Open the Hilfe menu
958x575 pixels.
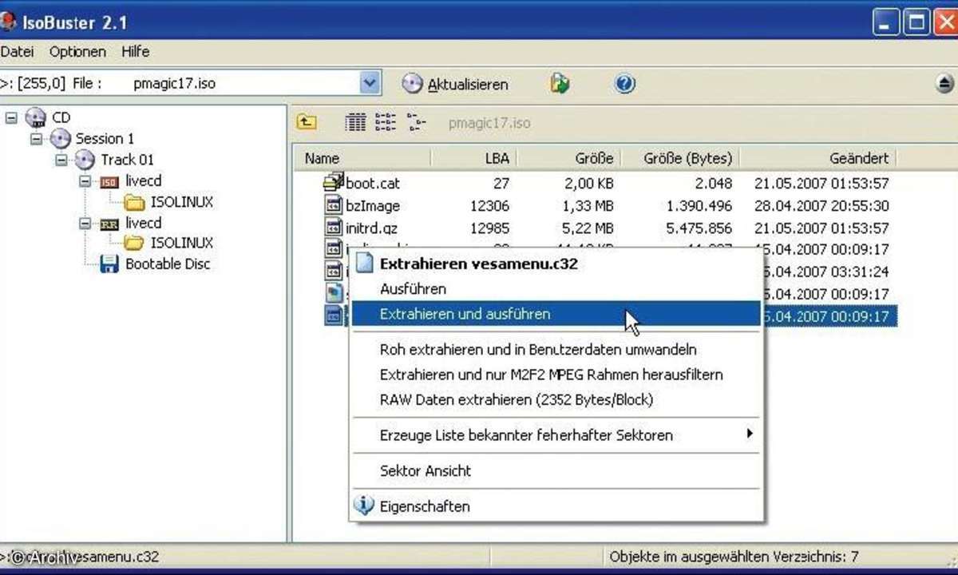point(136,52)
